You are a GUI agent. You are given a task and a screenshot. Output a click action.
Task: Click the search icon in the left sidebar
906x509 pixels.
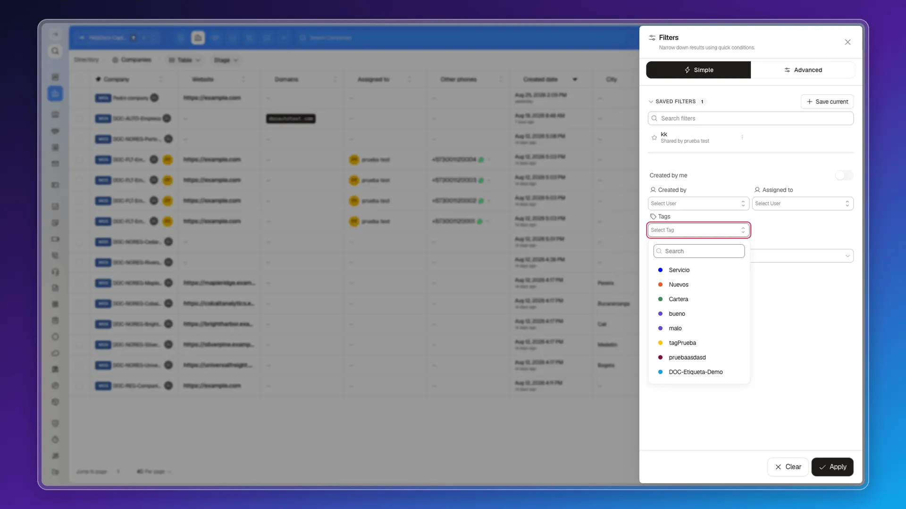click(x=55, y=51)
